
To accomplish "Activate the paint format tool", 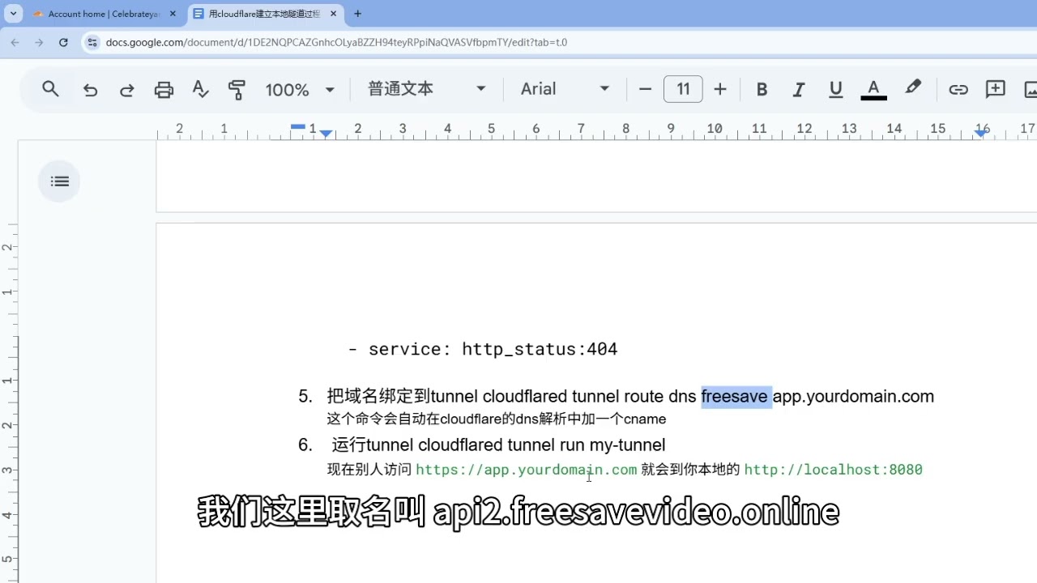I will 237,90.
